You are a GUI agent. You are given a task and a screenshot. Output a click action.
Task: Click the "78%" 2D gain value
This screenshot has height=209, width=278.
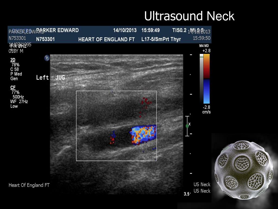15,65
